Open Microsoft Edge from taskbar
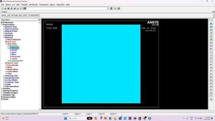Image resolution: width=215 pixels, height=121 pixels. pyautogui.click(x=110, y=118)
